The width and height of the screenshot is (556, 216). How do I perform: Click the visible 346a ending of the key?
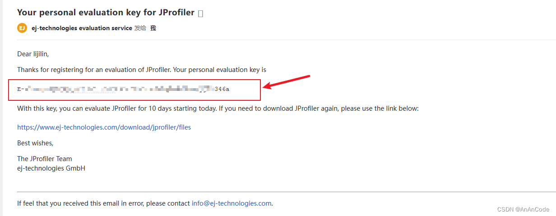pos(222,89)
